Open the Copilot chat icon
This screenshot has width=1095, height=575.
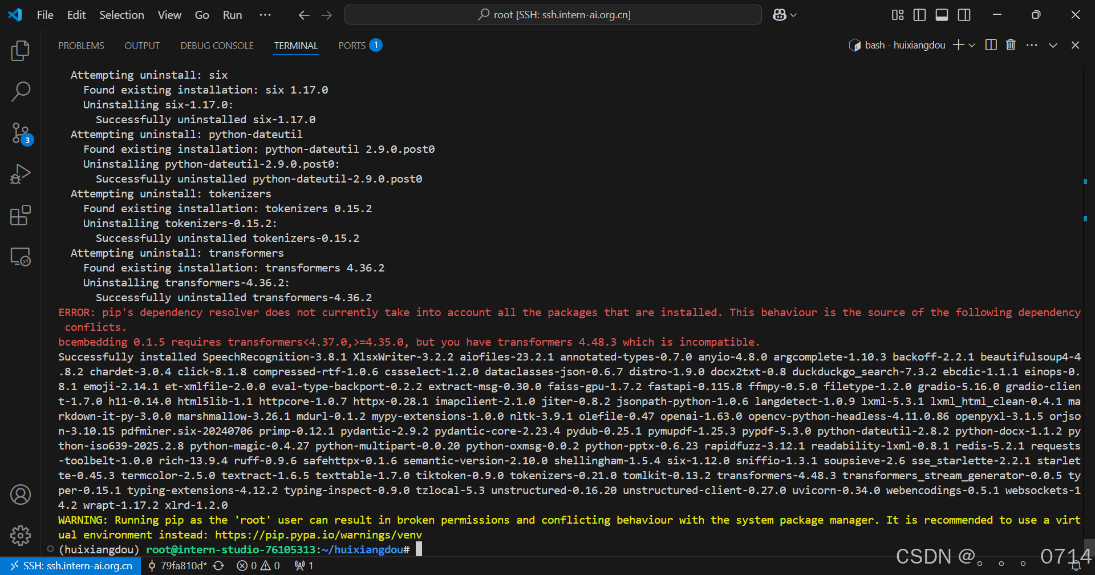pos(780,15)
